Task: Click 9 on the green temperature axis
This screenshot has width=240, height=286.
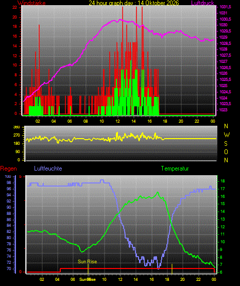Action: tap(221, 249)
